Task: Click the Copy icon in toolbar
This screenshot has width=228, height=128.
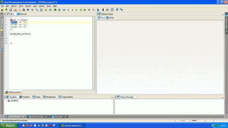Action: tap(20, 10)
